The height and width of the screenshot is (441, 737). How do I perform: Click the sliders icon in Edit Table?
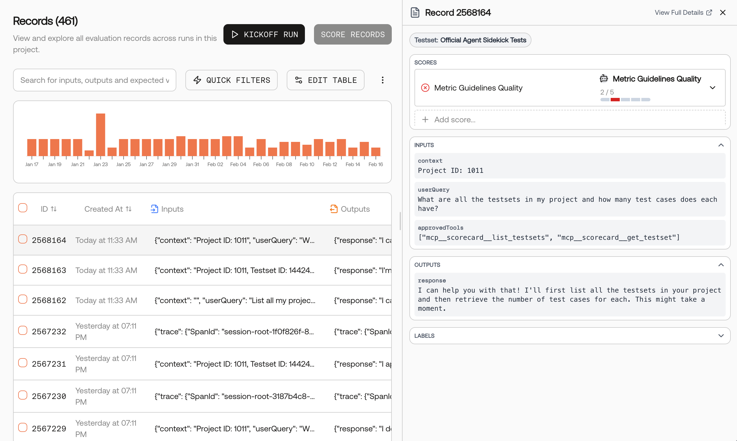(x=298, y=80)
